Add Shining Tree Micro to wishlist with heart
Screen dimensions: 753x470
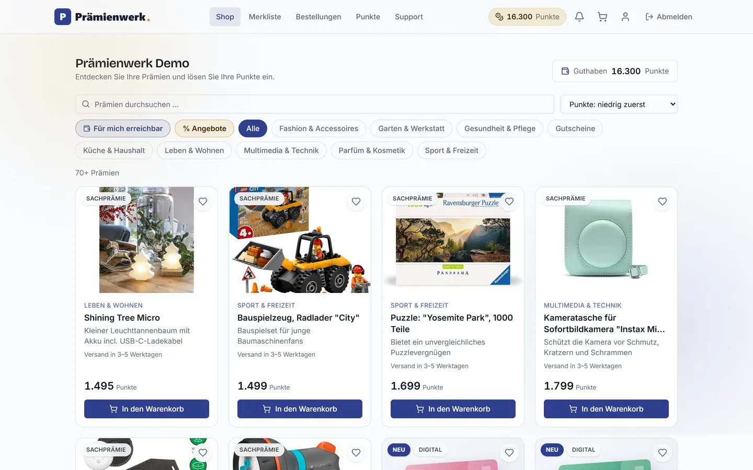(x=203, y=202)
